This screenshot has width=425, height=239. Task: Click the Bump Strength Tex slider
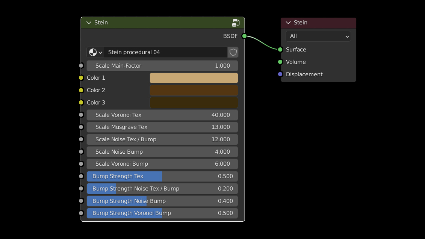coord(162,176)
